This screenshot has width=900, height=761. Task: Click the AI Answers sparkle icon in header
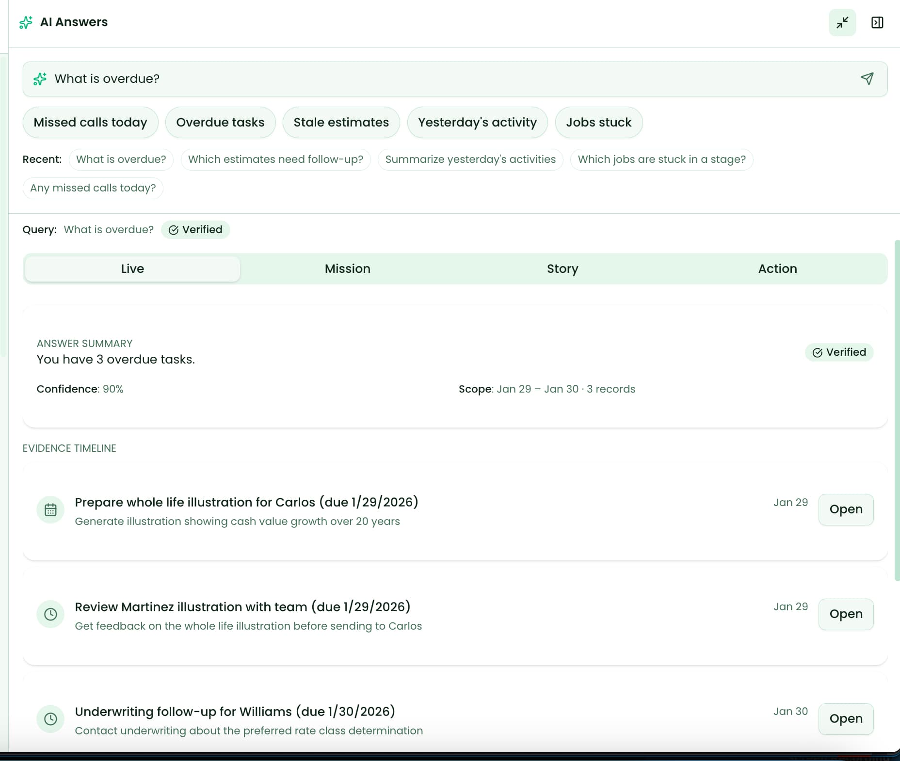pos(26,22)
